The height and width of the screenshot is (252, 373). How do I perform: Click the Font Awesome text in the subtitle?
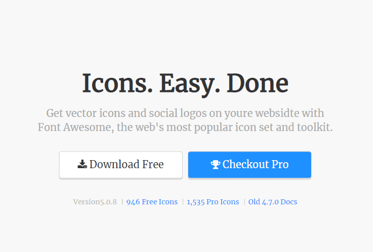pyautogui.click(x=76, y=128)
